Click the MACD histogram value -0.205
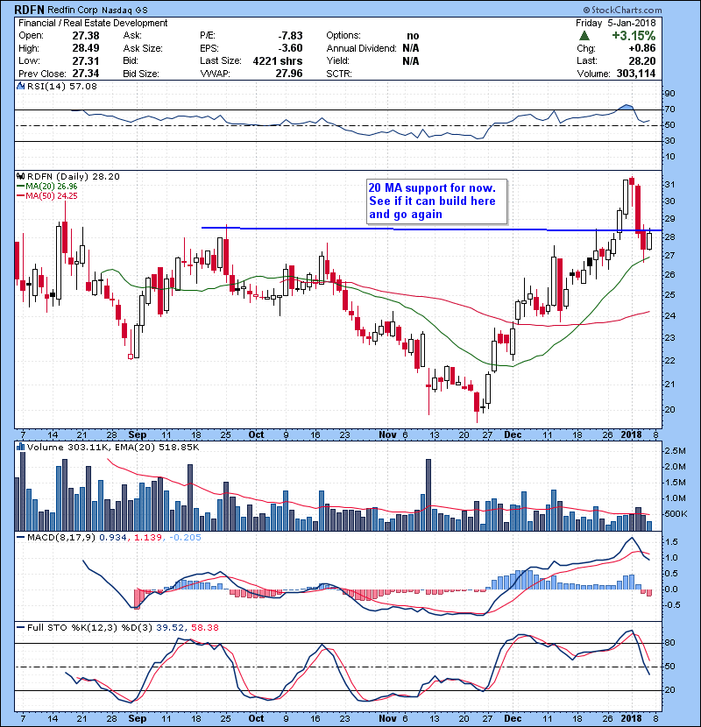This screenshot has width=701, height=727. click(185, 538)
